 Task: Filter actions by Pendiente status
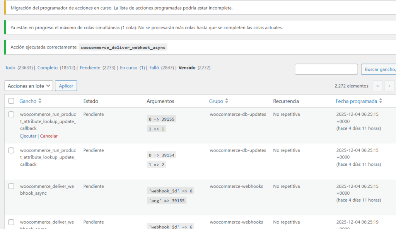tap(90, 67)
